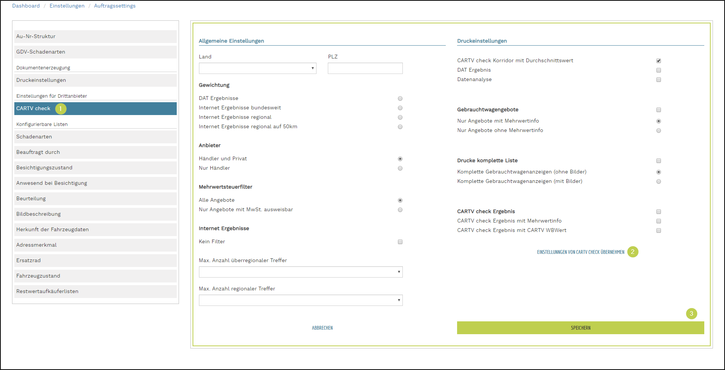
Task: Click the green number 3 badge
Action: point(691,313)
